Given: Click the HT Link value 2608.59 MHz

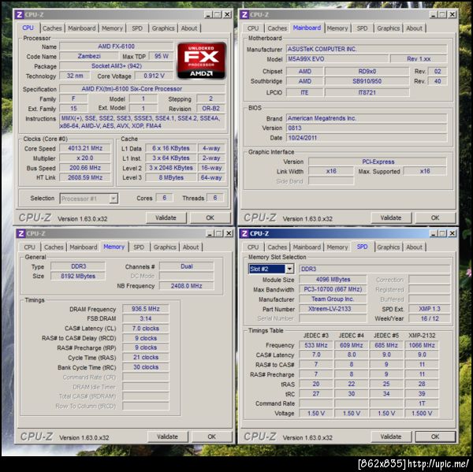Looking at the screenshot, I should point(85,177).
